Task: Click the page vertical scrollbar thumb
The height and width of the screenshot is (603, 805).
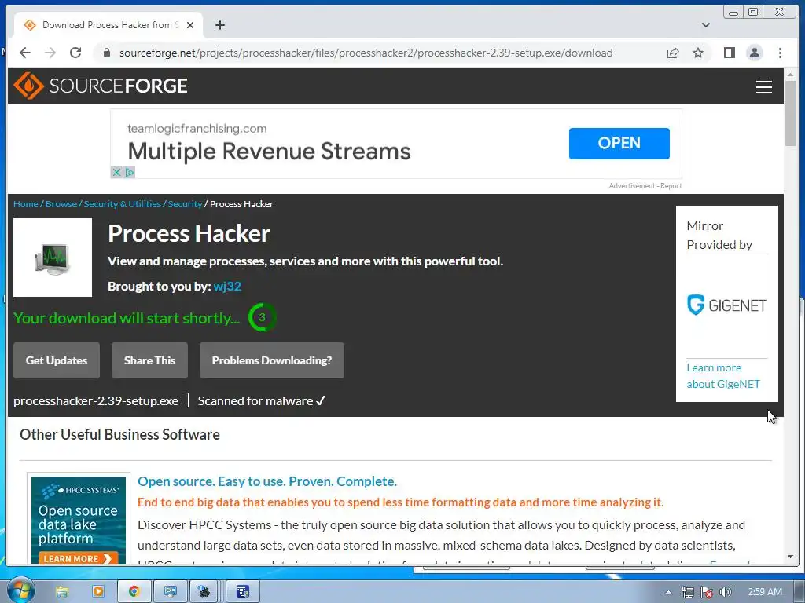Action: click(790, 113)
